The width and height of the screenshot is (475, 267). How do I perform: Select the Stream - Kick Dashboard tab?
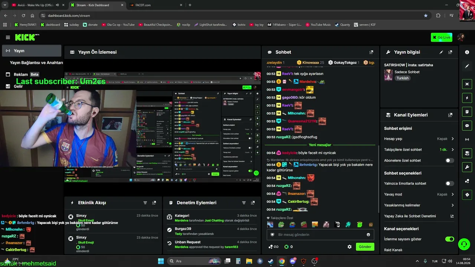[96, 5]
